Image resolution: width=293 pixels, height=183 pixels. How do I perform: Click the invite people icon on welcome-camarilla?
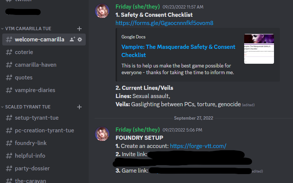click(x=72, y=40)
